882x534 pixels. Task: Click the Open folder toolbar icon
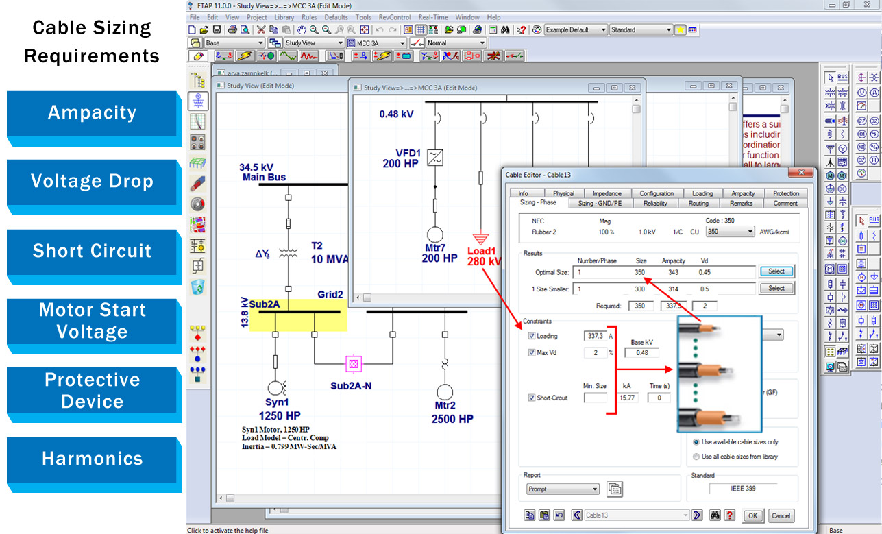(204, 30)
